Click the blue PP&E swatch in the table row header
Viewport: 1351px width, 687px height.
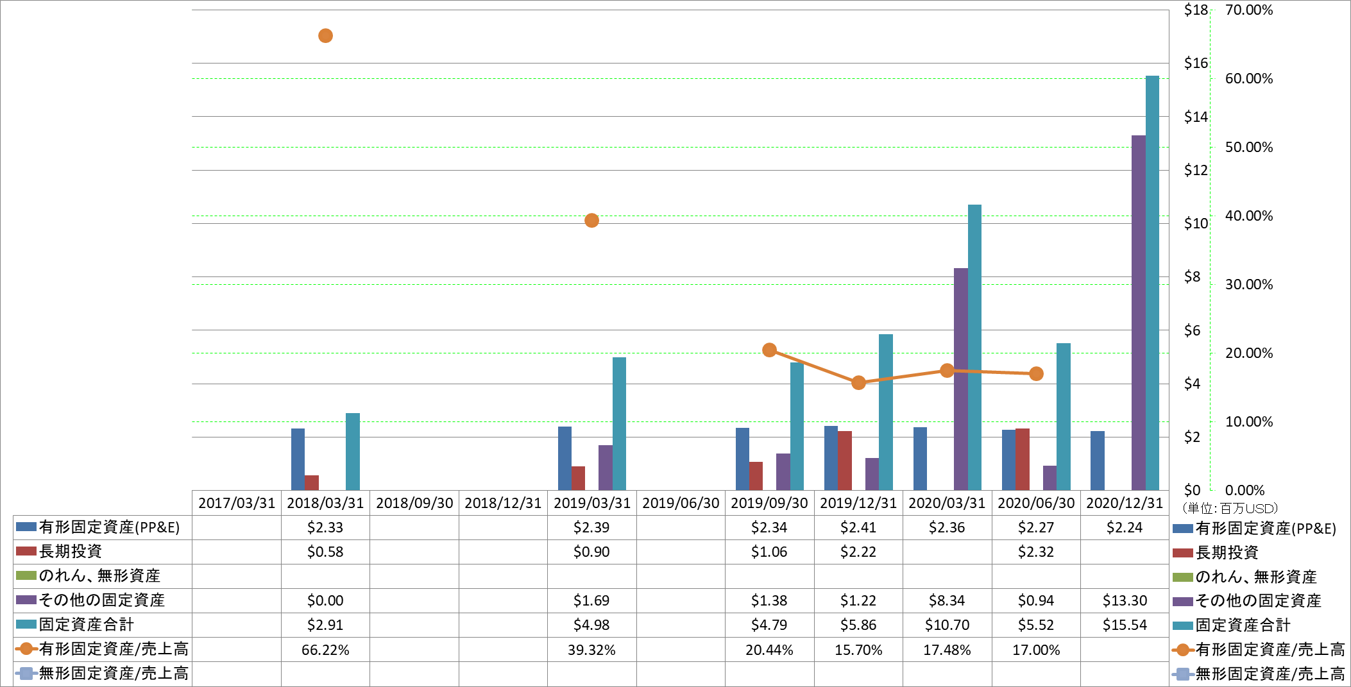click(x=26, y=527)
